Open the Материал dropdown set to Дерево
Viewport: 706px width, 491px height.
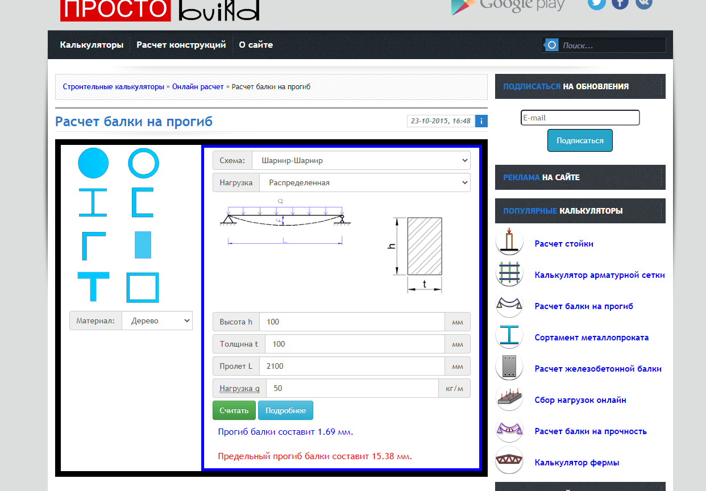[157, 321]
